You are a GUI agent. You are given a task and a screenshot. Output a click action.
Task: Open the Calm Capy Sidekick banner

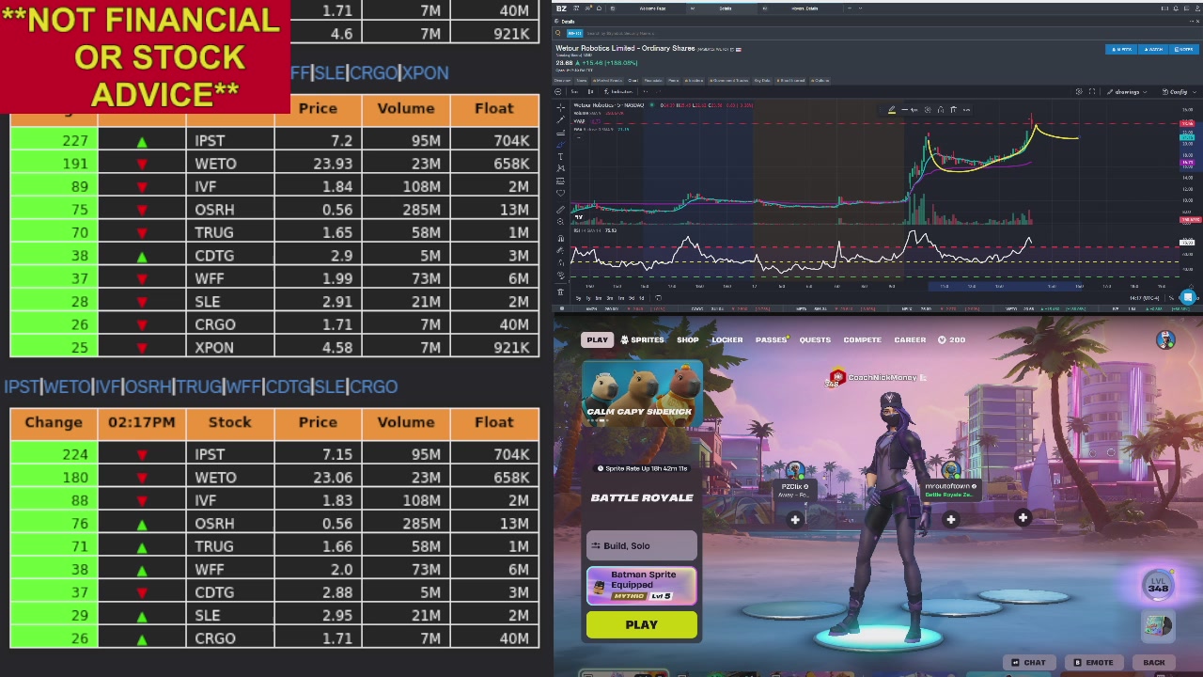coord(642,392)
